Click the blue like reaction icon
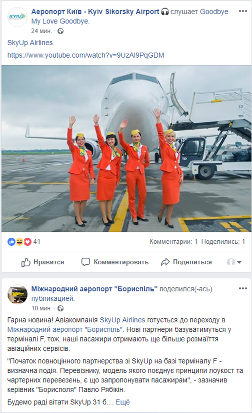The width and height of the screenshot is (252, 413). point(11,241)
